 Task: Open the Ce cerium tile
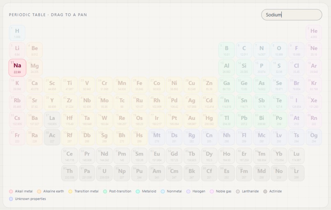69,156
